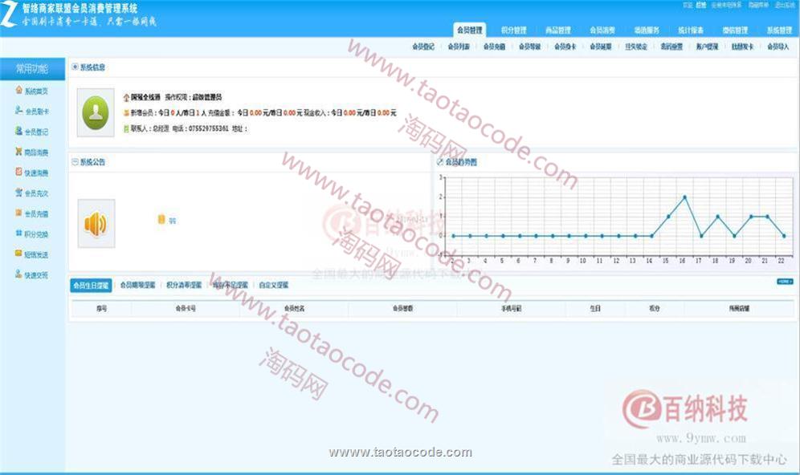This screenshot has width=800, height=475.
Task: Click the 会员导入 submenu link
Action: click(x=778, y=47)
